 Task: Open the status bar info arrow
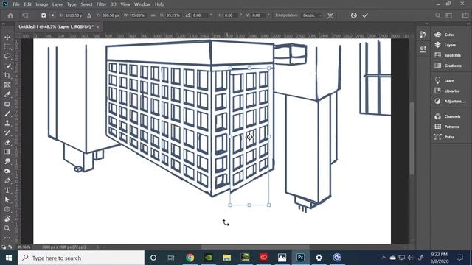point(97,247)
